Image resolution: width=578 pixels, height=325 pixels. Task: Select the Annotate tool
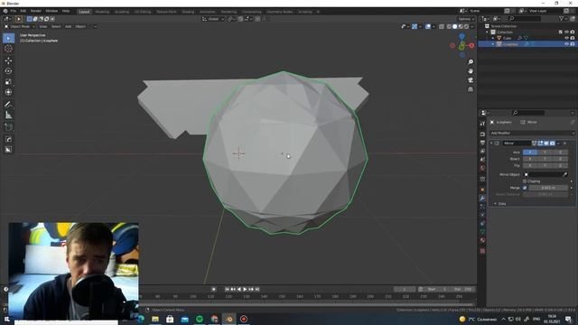pos(8,105)
